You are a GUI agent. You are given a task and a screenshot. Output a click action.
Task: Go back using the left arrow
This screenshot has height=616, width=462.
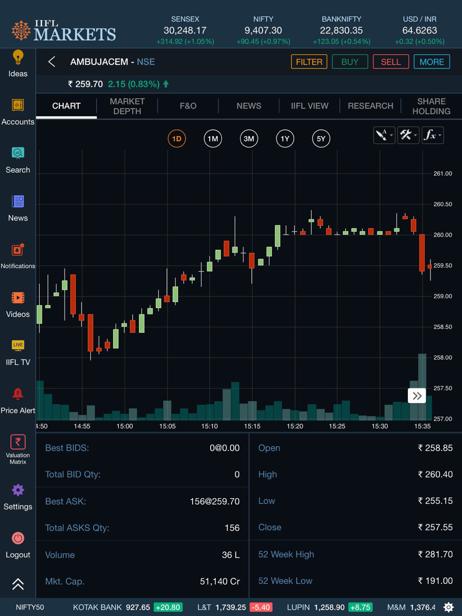52,62
